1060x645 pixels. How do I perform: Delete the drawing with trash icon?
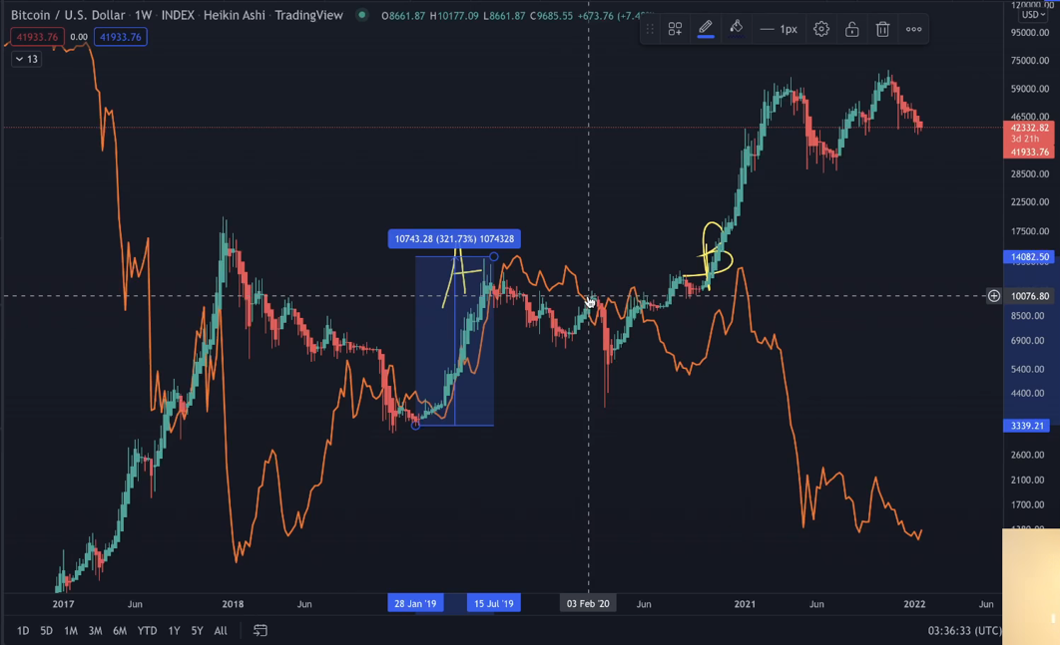point(883,29)
